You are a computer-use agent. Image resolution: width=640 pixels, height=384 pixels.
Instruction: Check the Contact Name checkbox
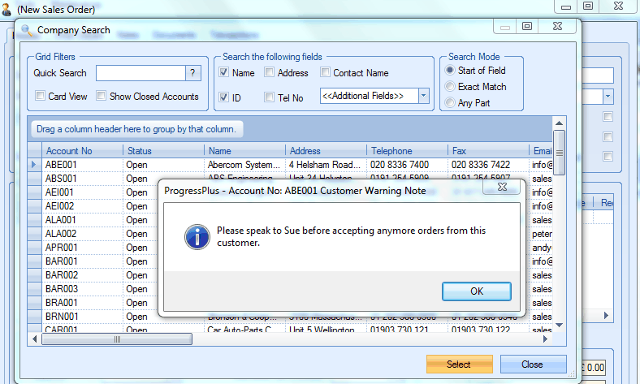click(x=325, y=72)
